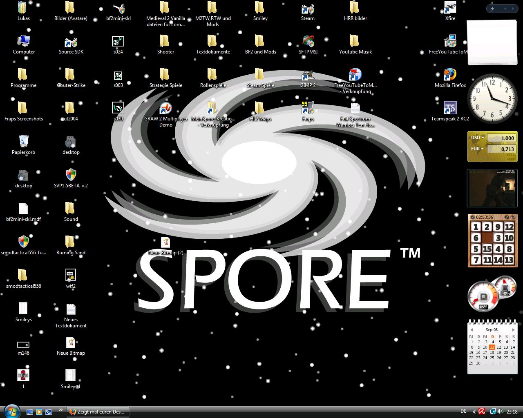Image resolution: width=523 pixels, height=418 pixels.
Task: Open the GIMP 2 shortcut
Action: (308, 76)
